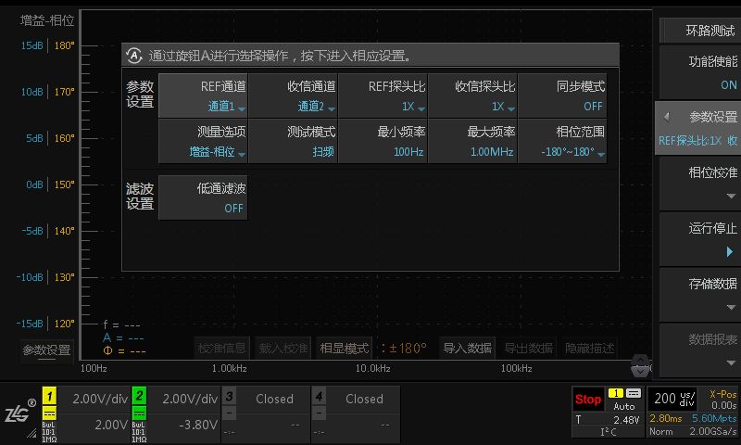Click trigger level 2.48V value

pos(626,420)
